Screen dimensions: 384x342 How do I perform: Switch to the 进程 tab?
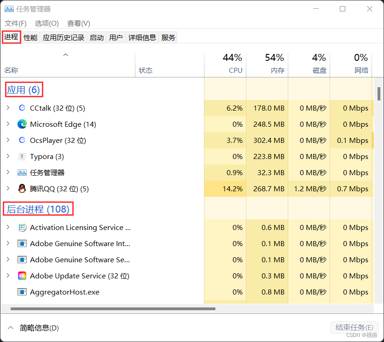pos(11,37)
